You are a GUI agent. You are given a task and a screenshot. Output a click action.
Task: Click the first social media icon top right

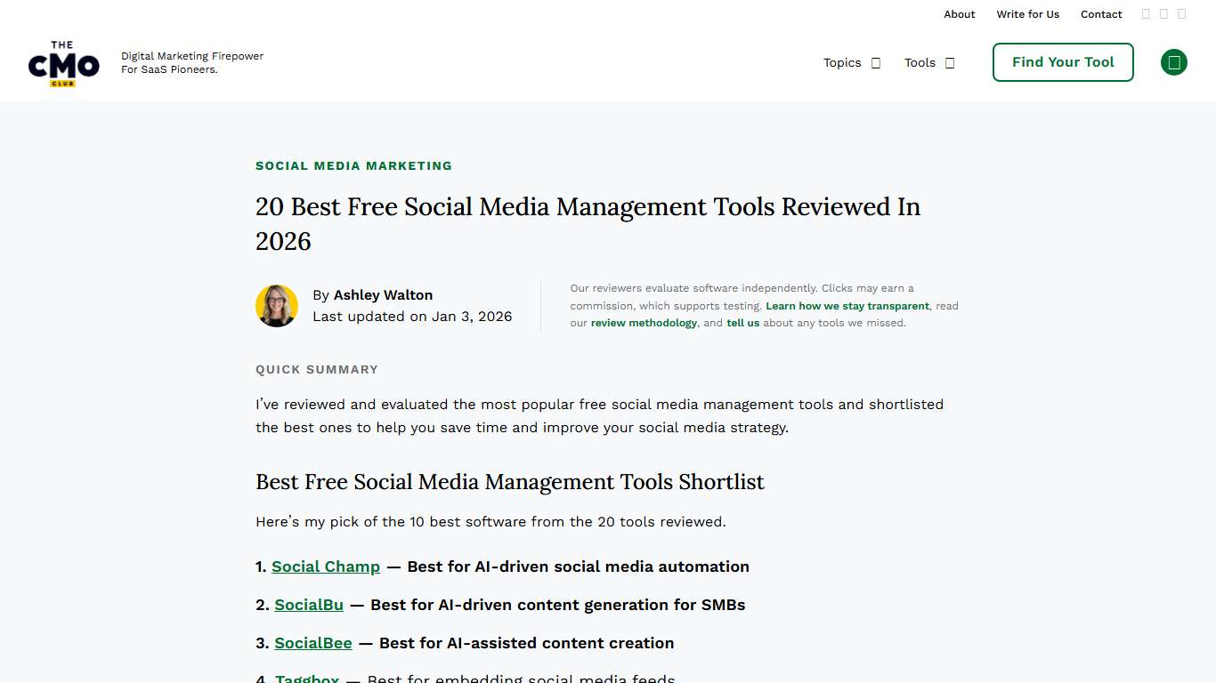(1146, 13)
